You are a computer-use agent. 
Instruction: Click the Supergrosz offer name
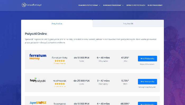59,104
